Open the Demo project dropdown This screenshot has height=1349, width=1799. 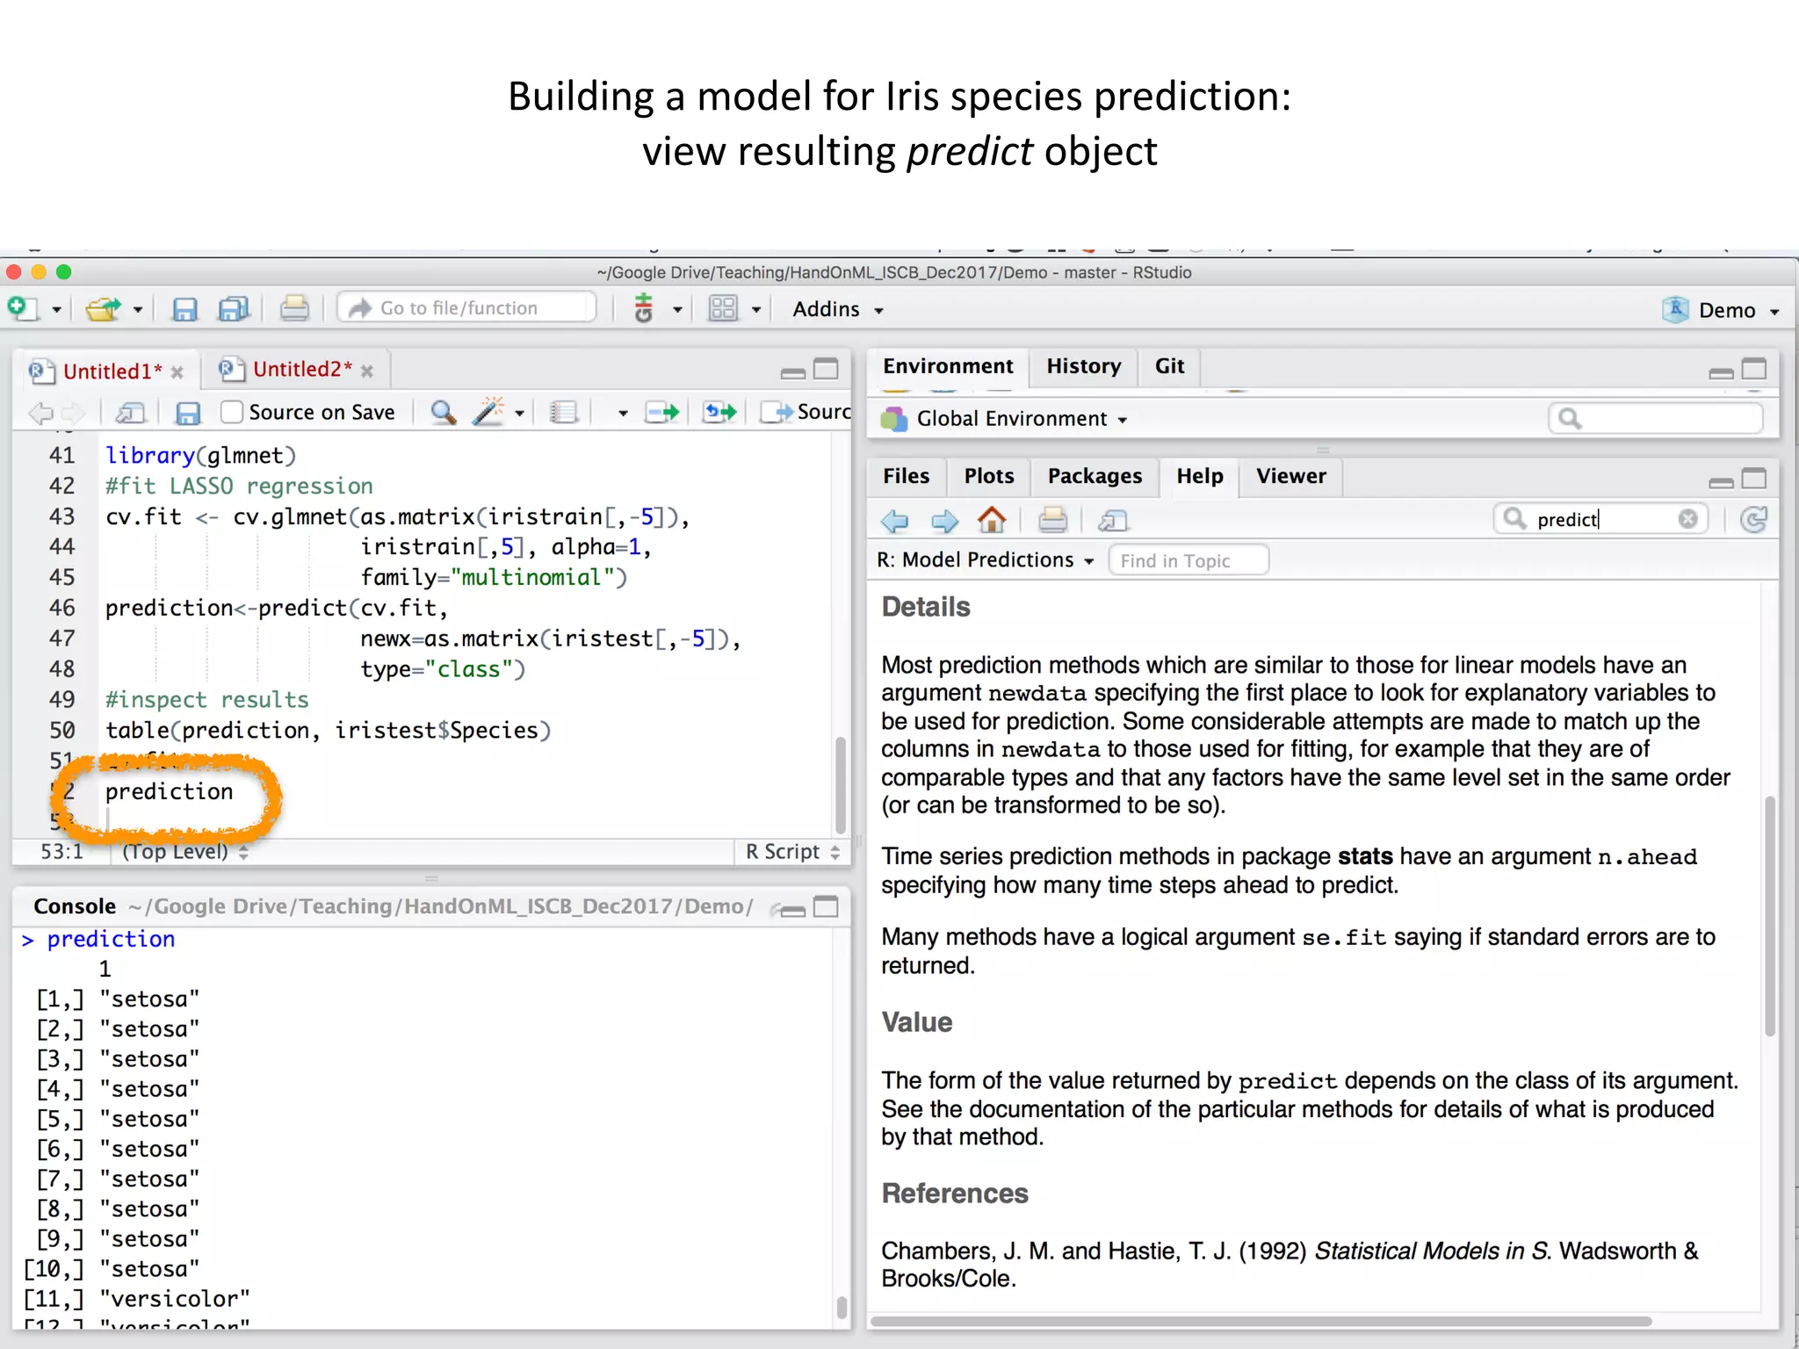[x=1722, y=310]
